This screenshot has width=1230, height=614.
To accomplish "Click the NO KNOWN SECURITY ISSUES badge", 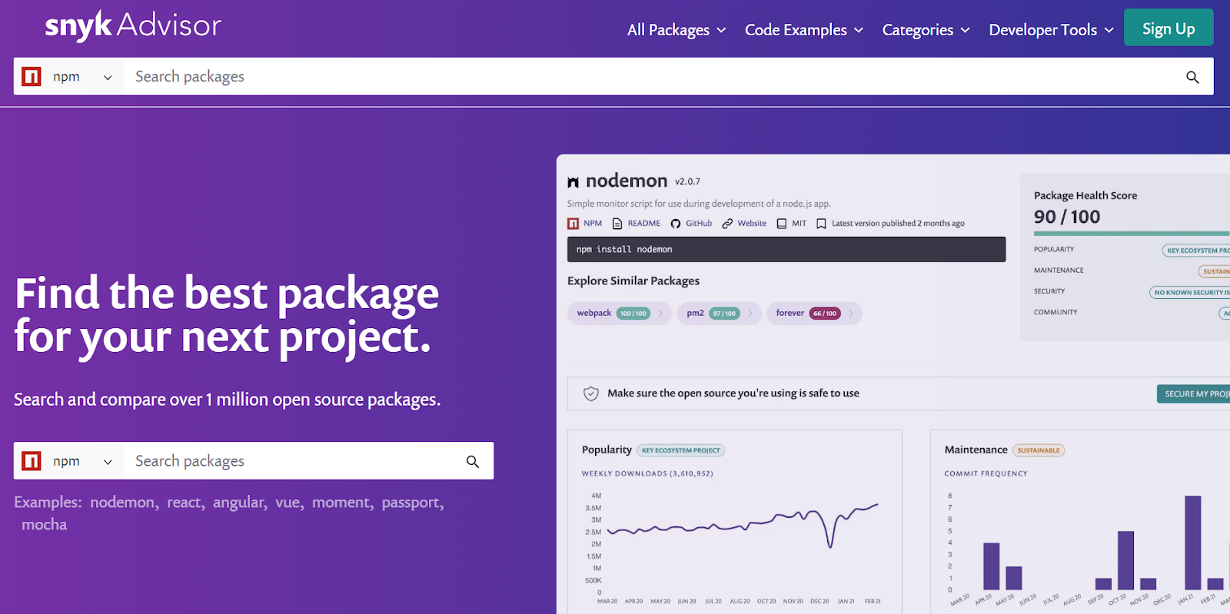I will point(1190,293).
